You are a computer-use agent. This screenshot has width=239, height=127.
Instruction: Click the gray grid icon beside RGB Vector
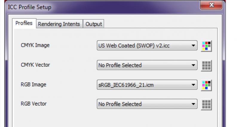click(x=206, y=104)
